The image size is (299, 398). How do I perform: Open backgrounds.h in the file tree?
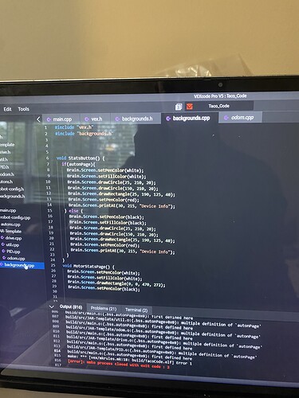[x=12, y=196]
